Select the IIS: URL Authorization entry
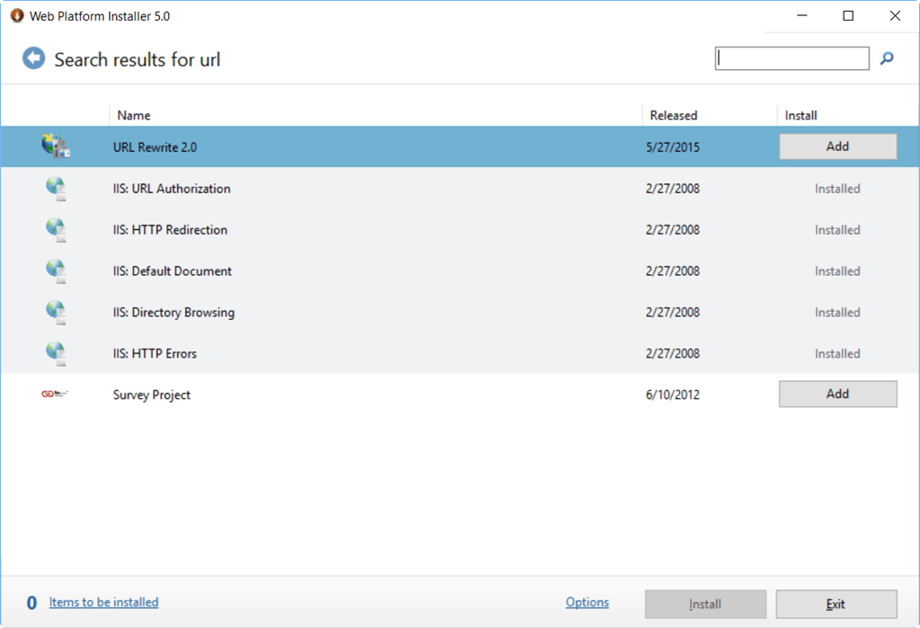 (172, 189)
